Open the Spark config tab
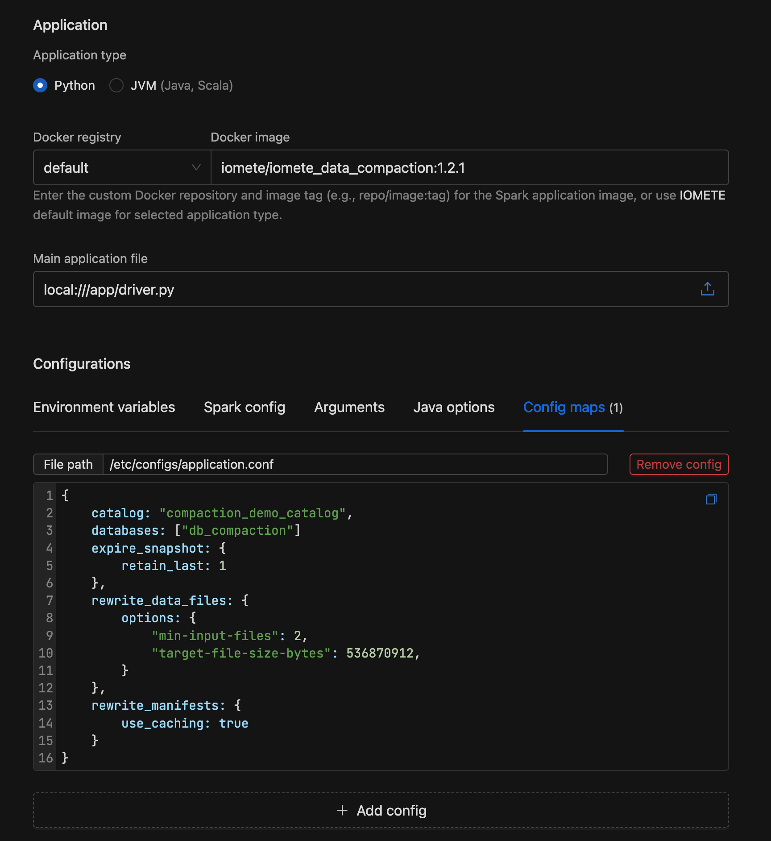The width and height of the screenshot is (771, 841). coord(245,407)
